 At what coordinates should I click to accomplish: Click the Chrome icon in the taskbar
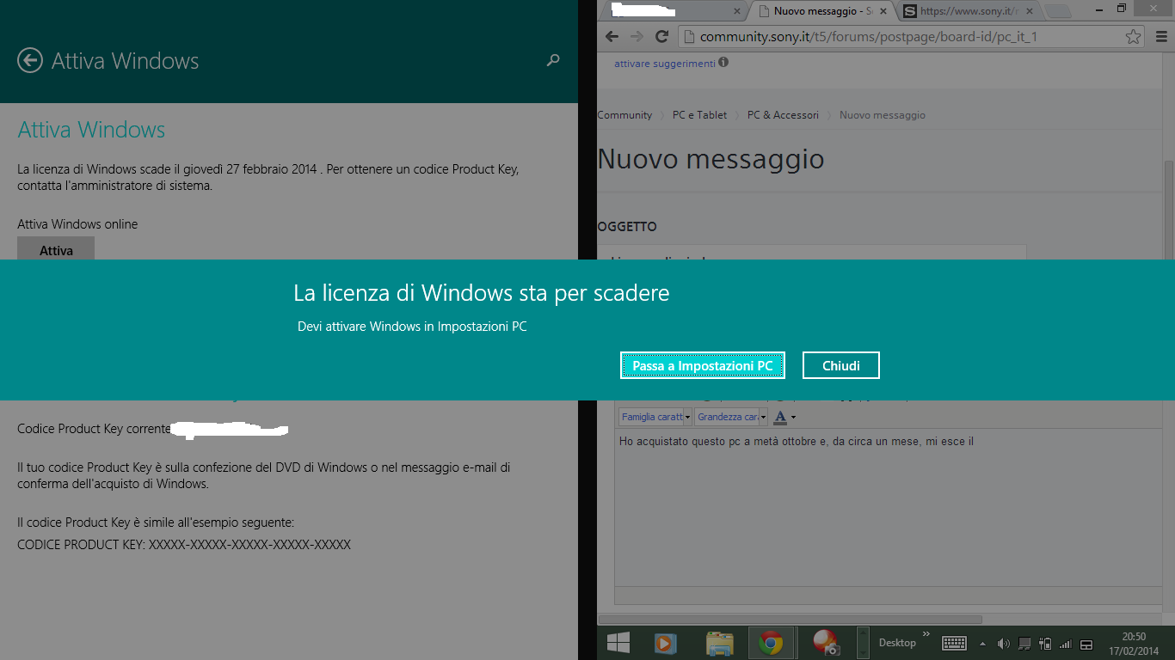click(x=771, y=643)
